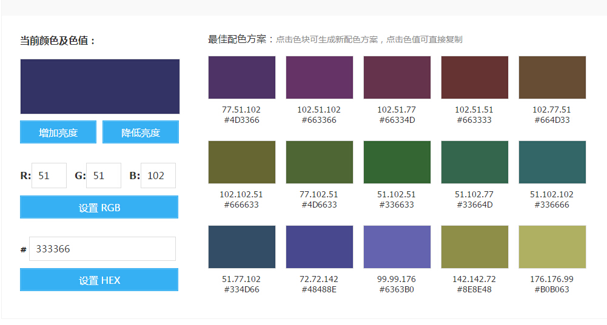This screenshot has height=325, width=607.
Task: Click the 降低亮度 button
Action: pyautogui.click(x=141, y=133)
